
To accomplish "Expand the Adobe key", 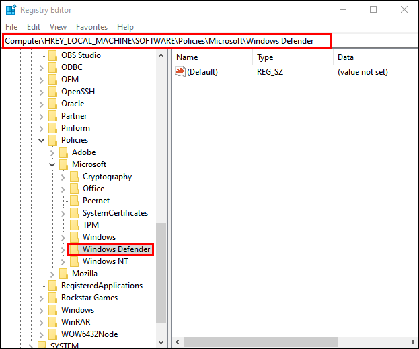I will [x=52, y=153].
